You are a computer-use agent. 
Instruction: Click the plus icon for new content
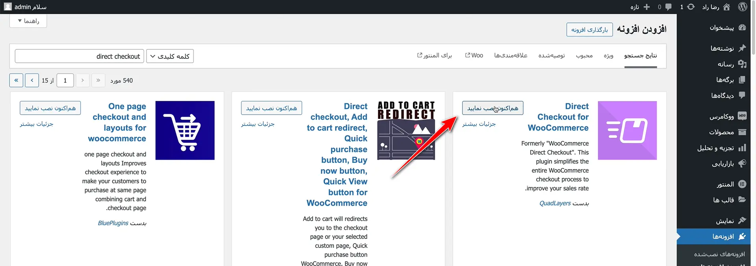[647, 7]
